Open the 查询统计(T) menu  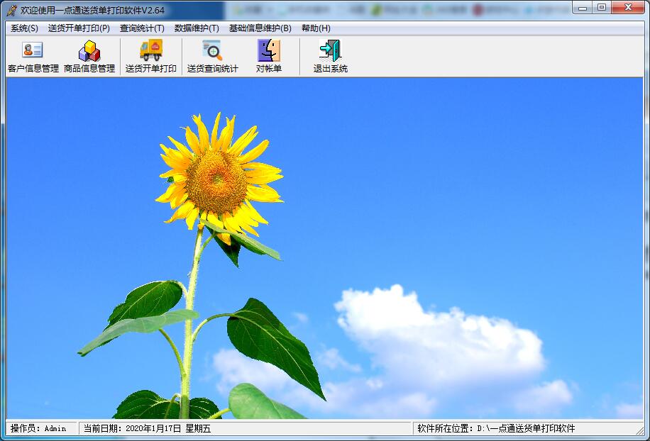point(142,28)
